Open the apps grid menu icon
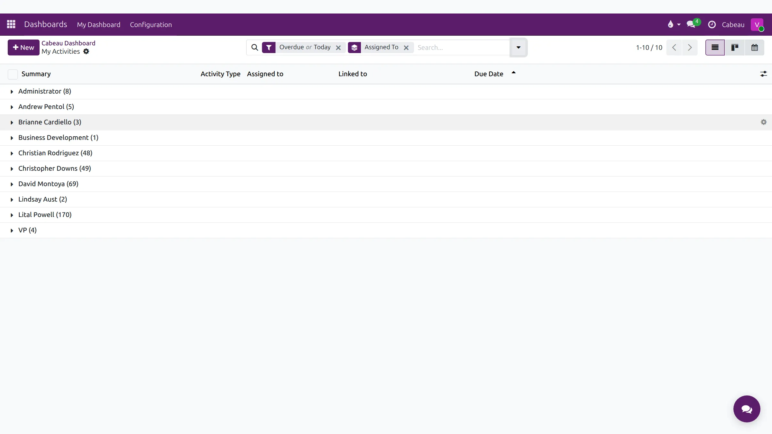This screenshot has height=434, width=772. [x=11, y=24]
